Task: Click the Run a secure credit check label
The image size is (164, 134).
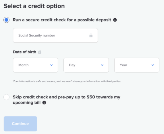Action: coord(62,20)
